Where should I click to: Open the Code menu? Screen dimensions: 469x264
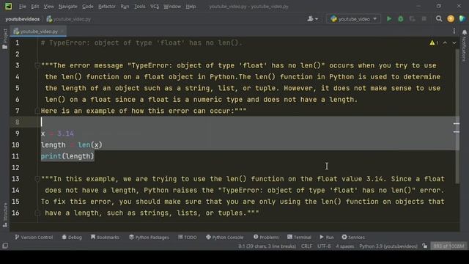click(88, 7)
